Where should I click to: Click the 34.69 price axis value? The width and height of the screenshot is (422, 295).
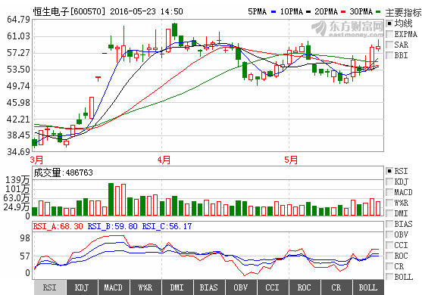[18, 152]
